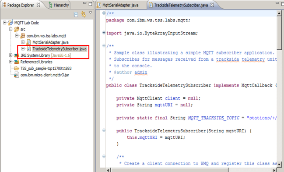Click jar icon of com.ibm.micro.client.mqttv3.jar
284x172 pixels.
coord(17,75)
